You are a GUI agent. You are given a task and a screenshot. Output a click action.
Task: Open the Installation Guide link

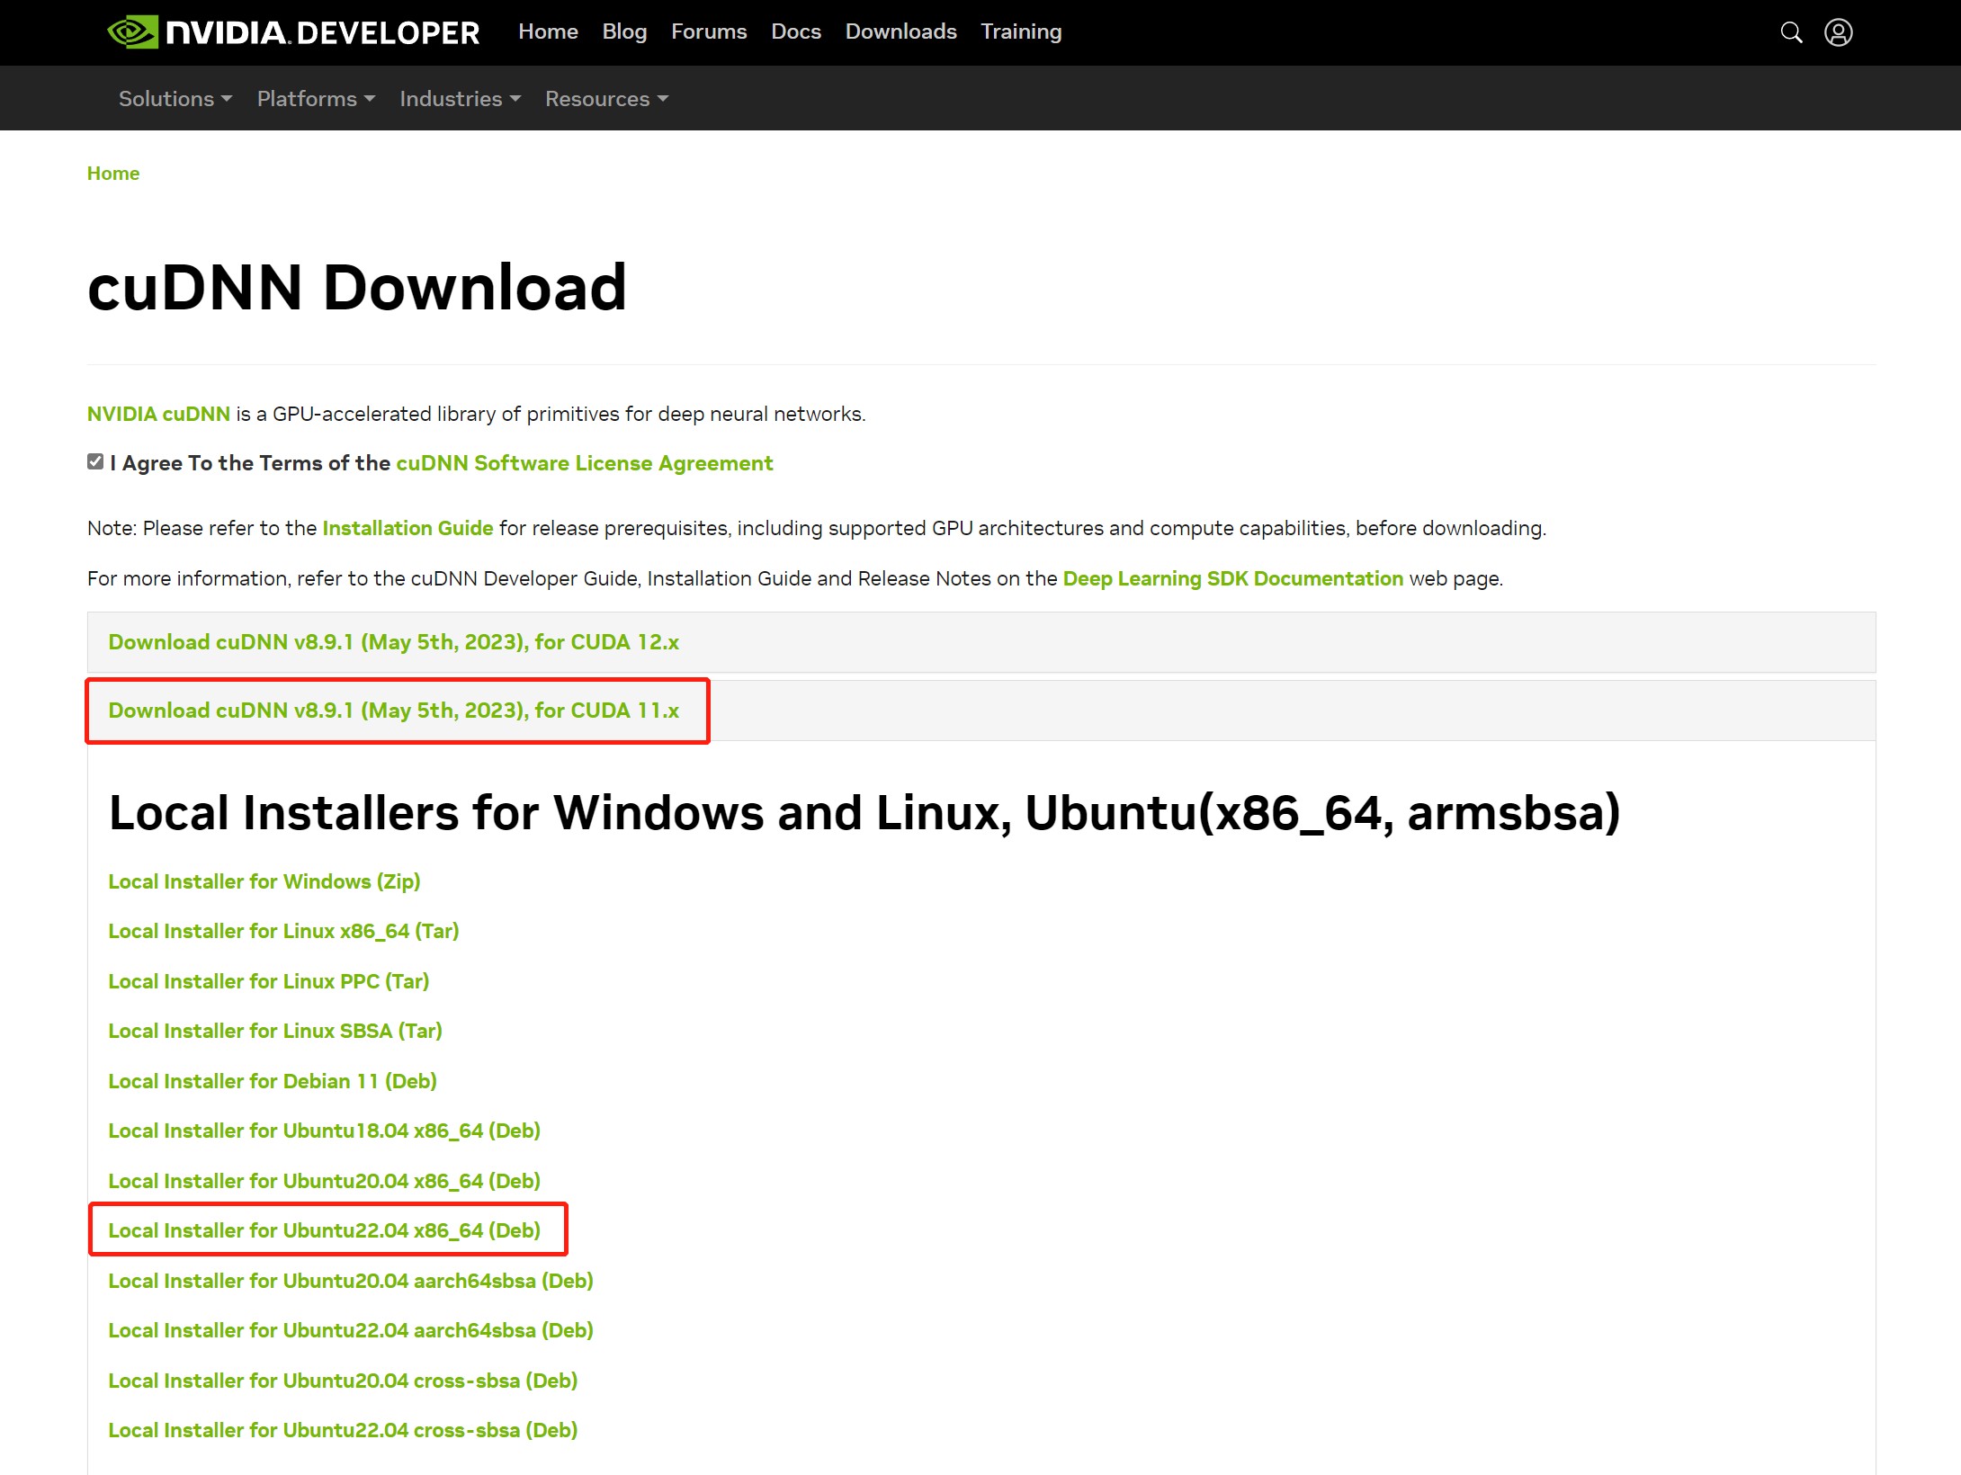[407, 528]
